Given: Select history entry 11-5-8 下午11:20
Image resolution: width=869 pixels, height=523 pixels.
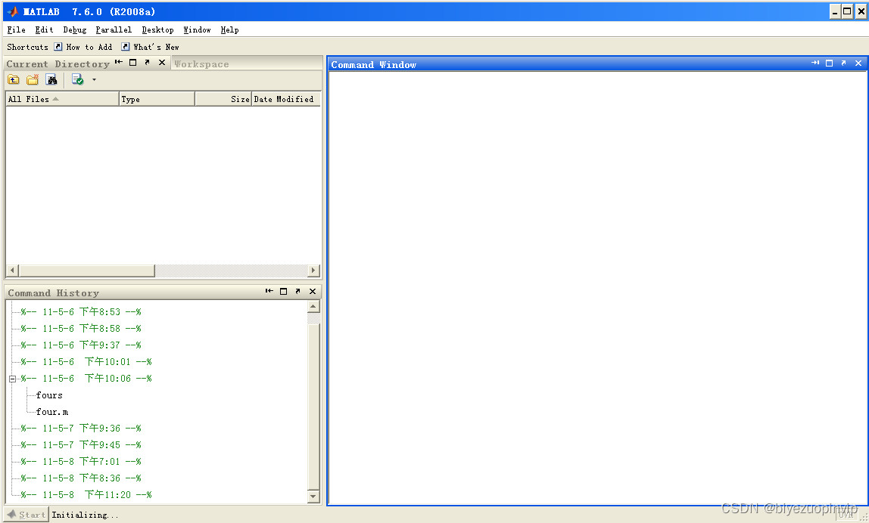Looking at the screenshot, I should coord(86,495).
